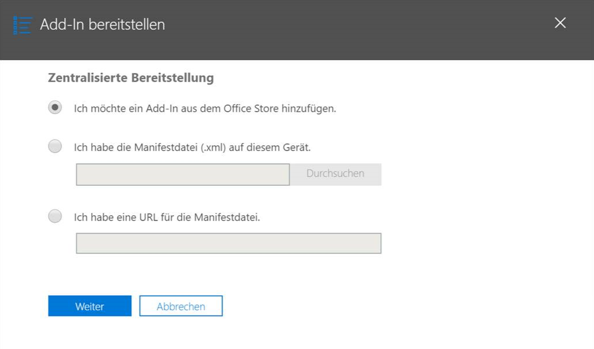Open the file browser via Durchsuchen
The height and width of the screenshot is (349, 594).
[x=335, y=174]
